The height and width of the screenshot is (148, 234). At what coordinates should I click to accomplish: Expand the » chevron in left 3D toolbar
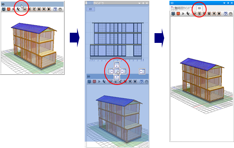13,9
